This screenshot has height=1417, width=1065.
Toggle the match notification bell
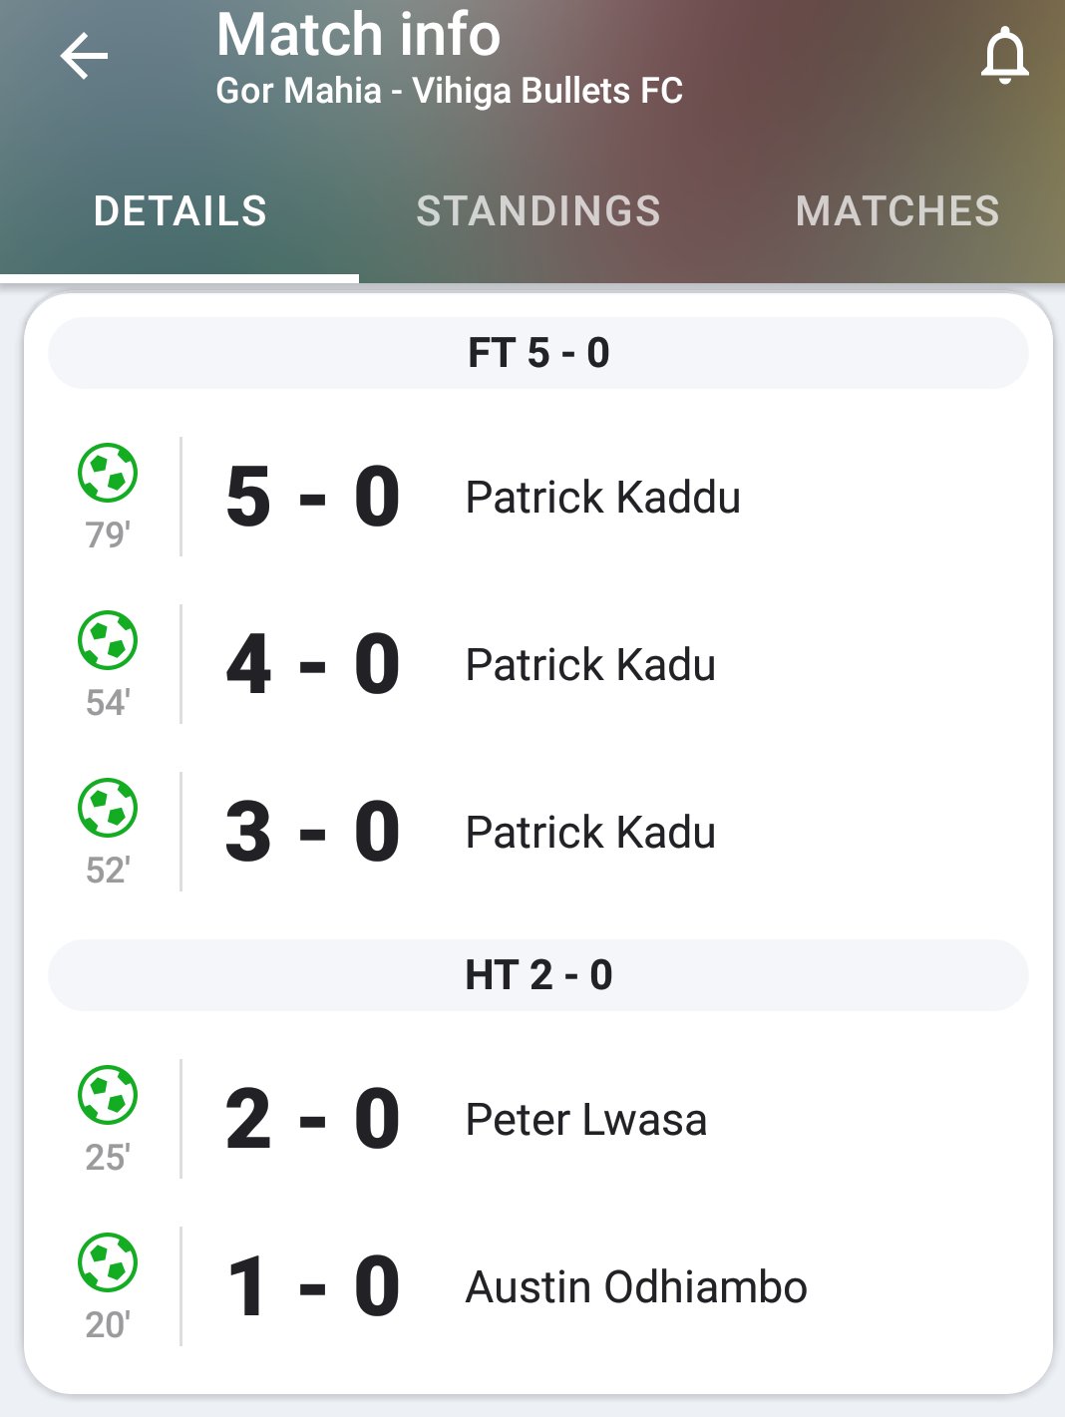click(x=1004, y=56)
